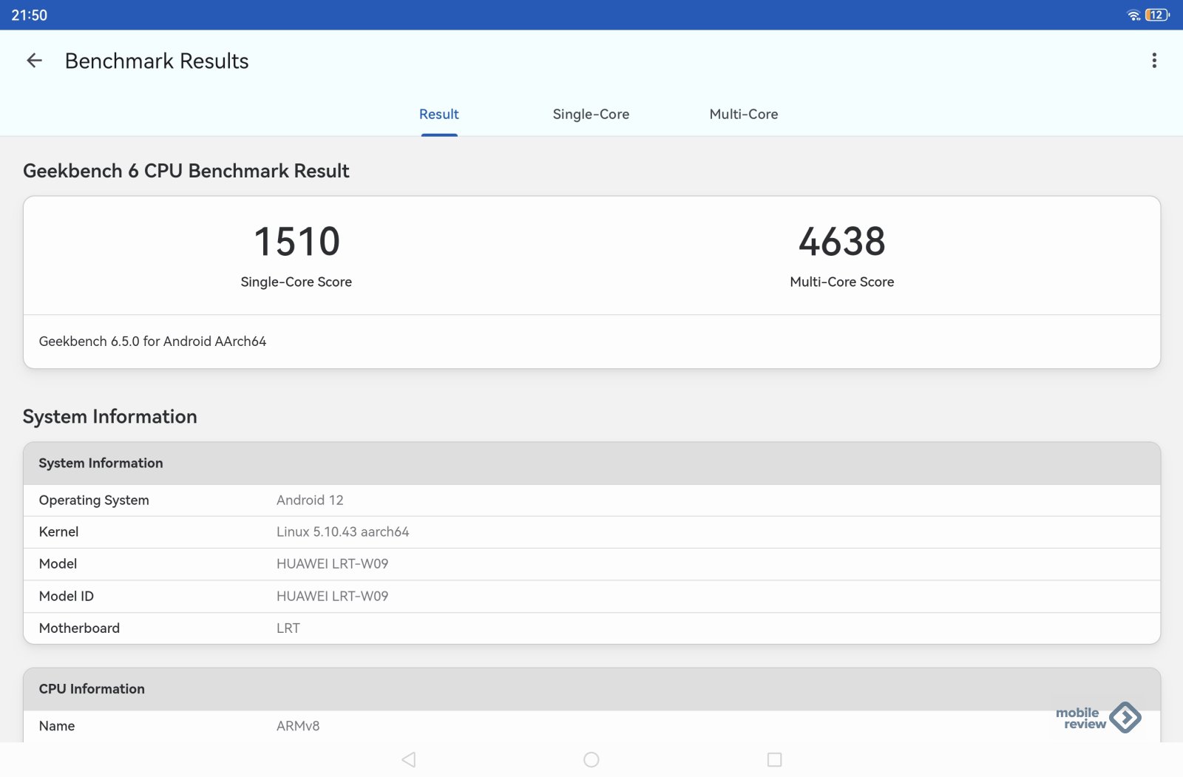Image resolution: width=1183 pixels, height=777 pixels.
Task: Tap the 1510 single-core score
Action: 296,242
